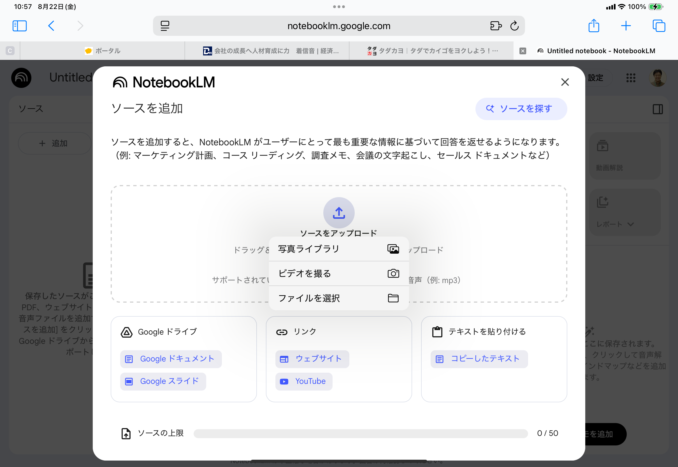Open Safari sidebar panel
This screenshot has width=678, height=467.
(x=20, y=26)
